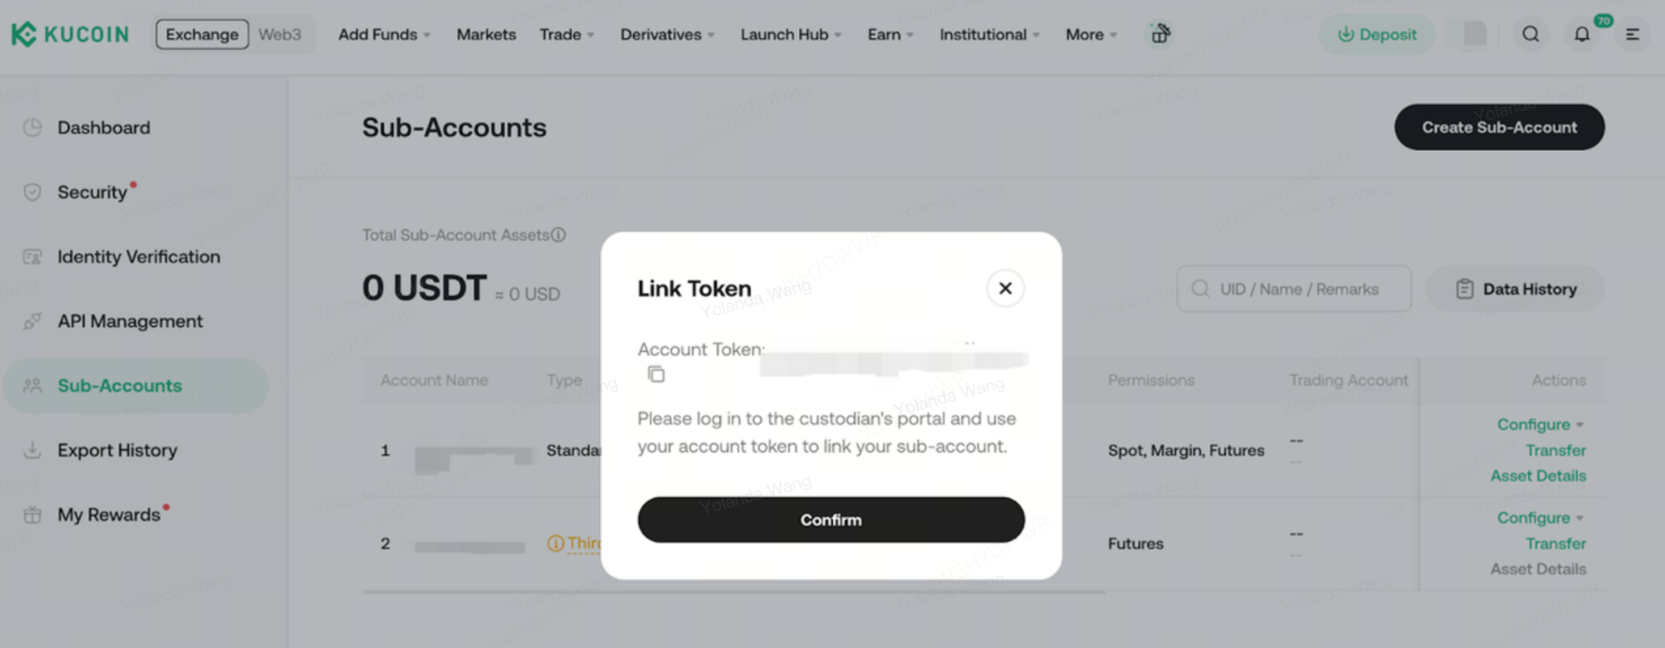This screenshot has height=648, width=1665.
Task: Copy the account token using copy icon
Action: click(x=656, y=375)
